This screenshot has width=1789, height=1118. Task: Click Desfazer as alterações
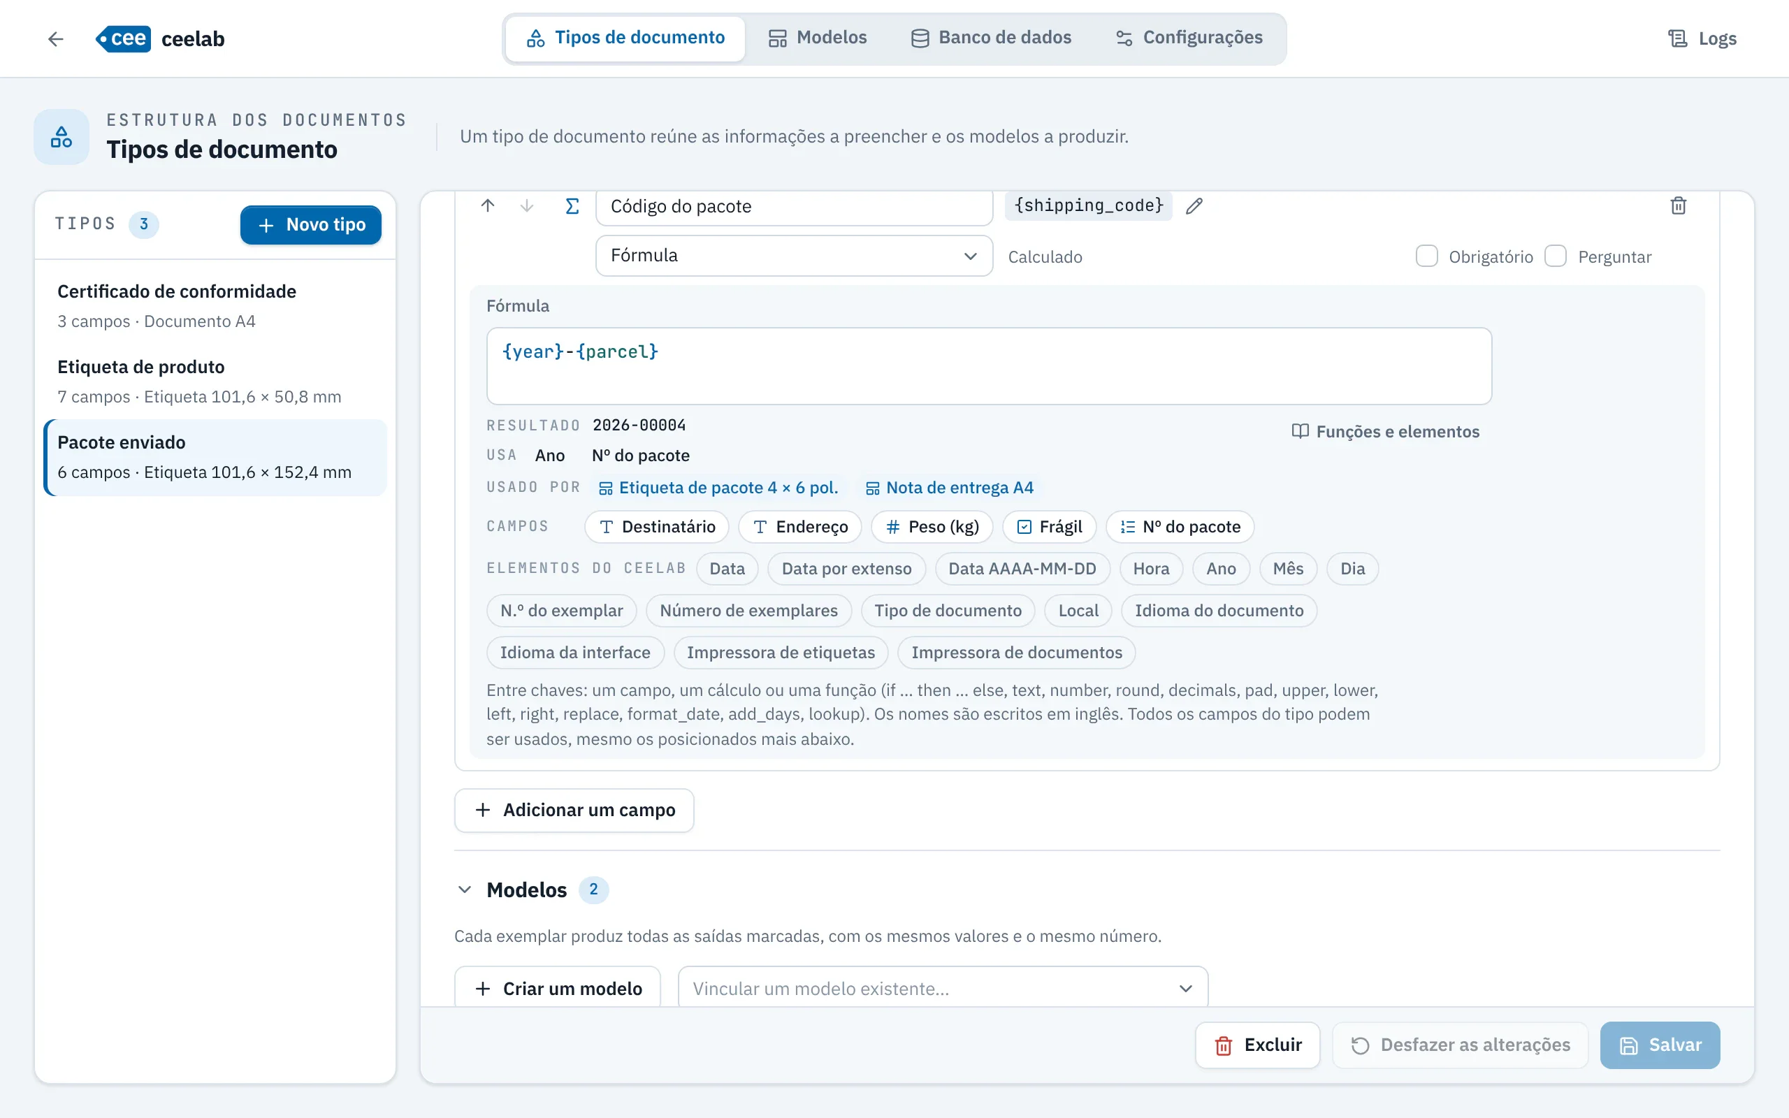pos(1461,1045)
